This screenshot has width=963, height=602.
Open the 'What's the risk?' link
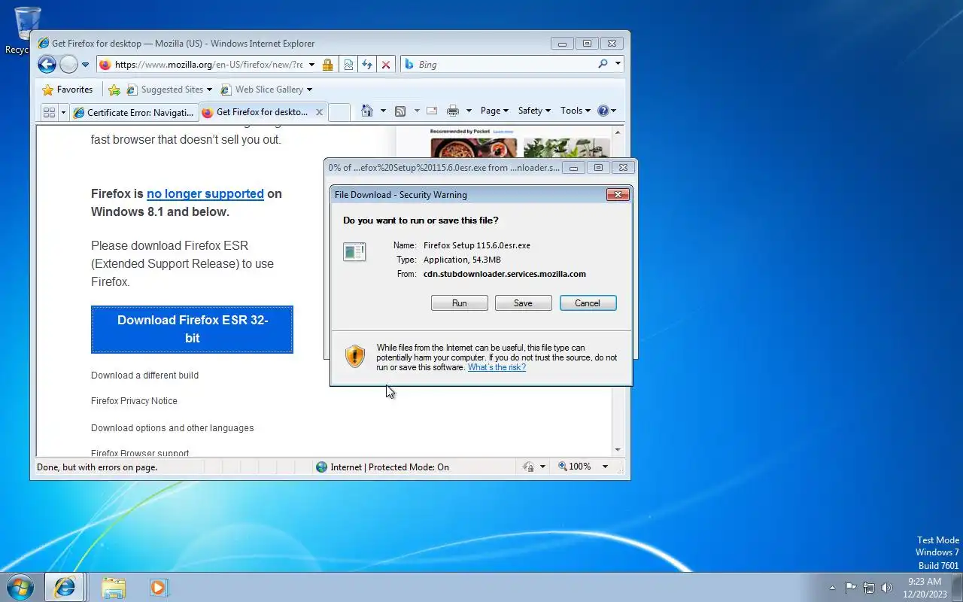[497, 367]
